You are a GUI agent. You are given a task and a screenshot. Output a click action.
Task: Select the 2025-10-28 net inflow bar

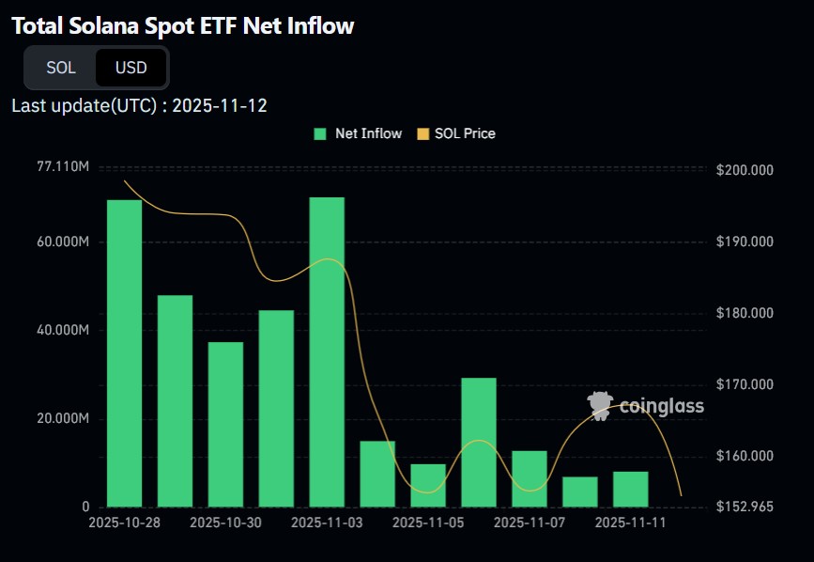(125, 353)
